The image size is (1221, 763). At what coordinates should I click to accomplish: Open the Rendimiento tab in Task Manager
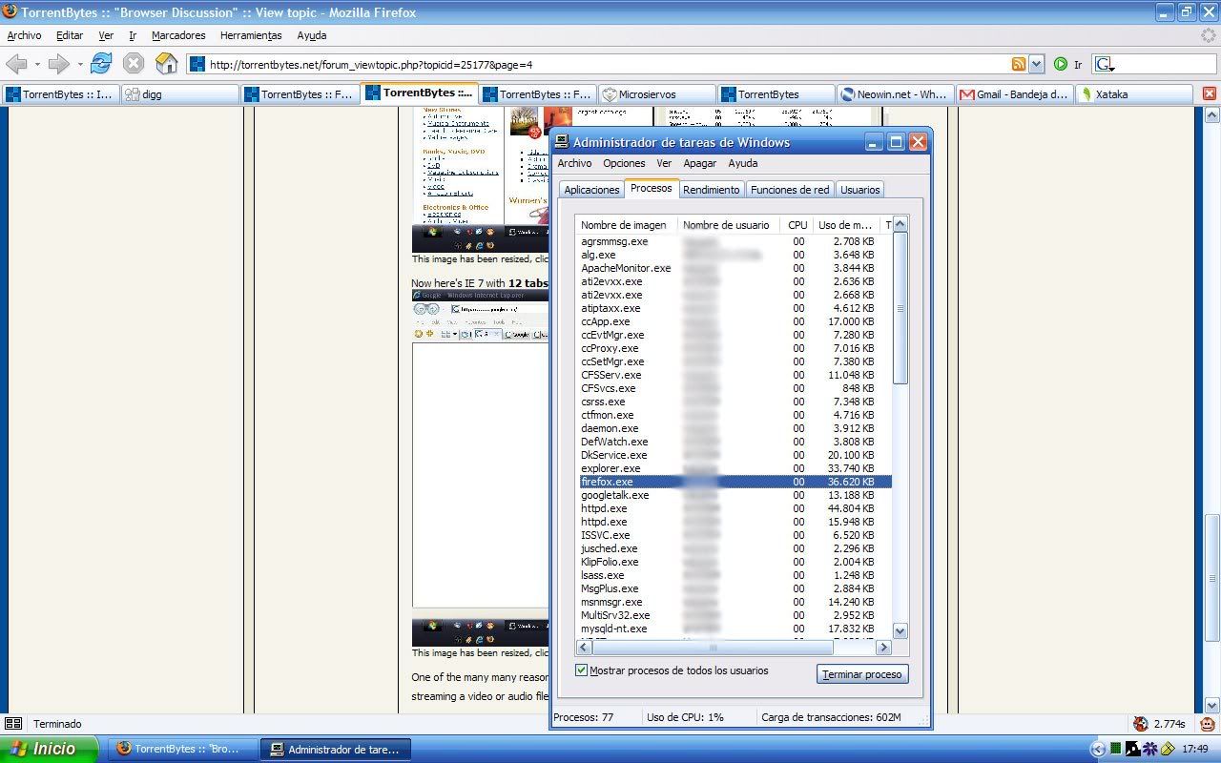(x=711, y=190)
